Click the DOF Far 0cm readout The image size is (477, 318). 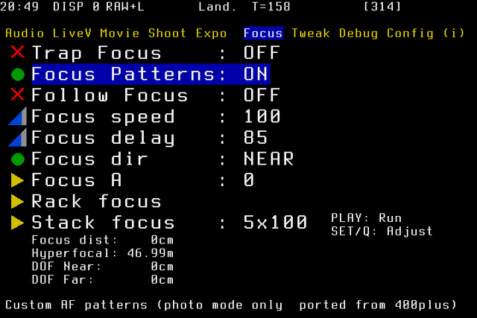coord(103,280)
